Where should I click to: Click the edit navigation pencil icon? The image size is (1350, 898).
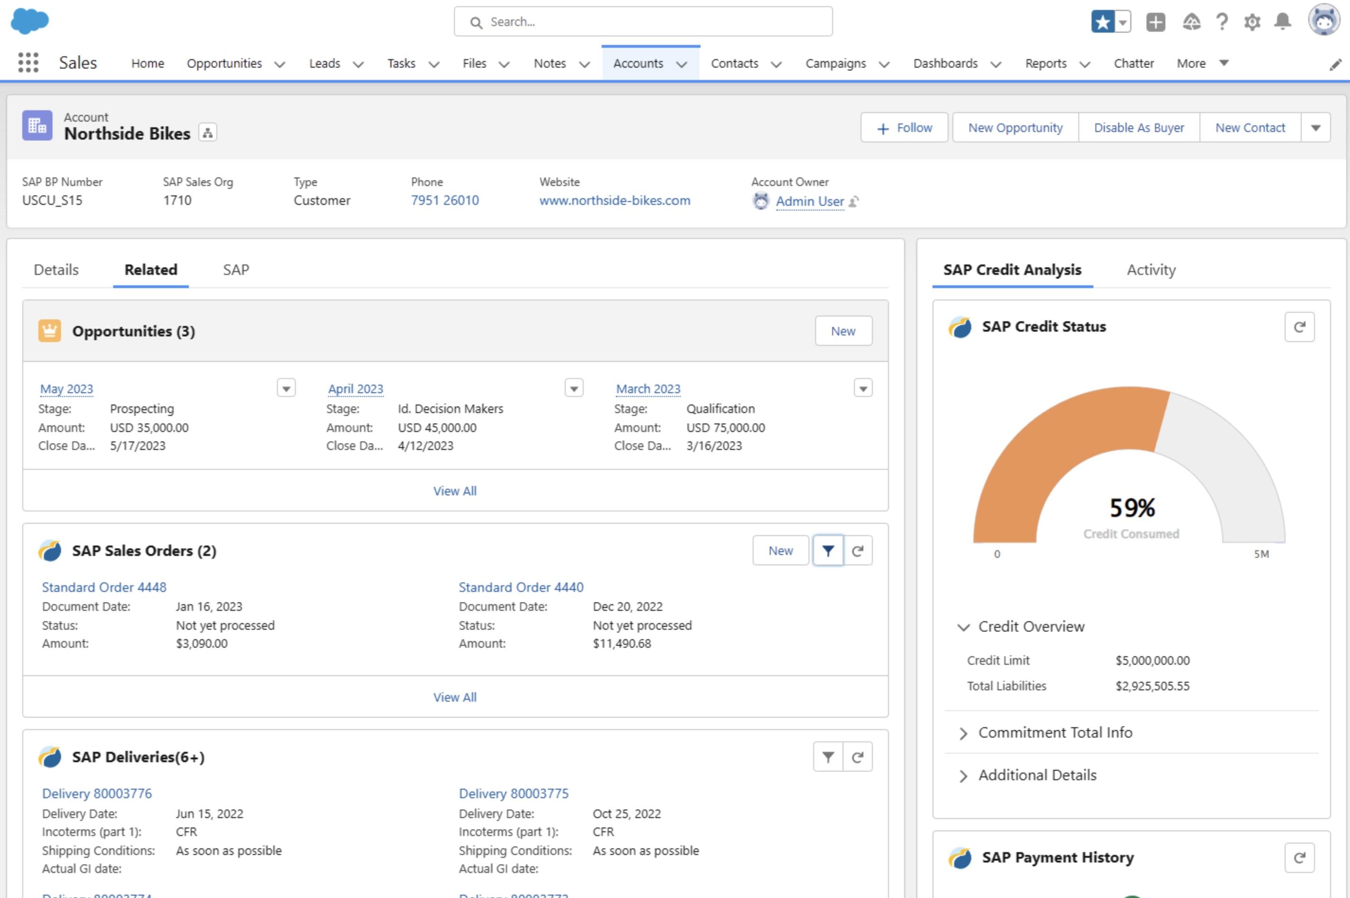point(1335,64)
